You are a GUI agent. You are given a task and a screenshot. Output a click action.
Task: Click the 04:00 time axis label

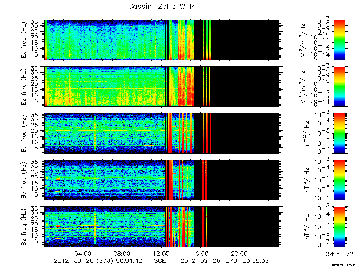click(84, 253)
